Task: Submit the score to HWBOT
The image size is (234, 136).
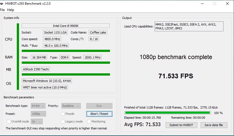Action: pos(181,125)
